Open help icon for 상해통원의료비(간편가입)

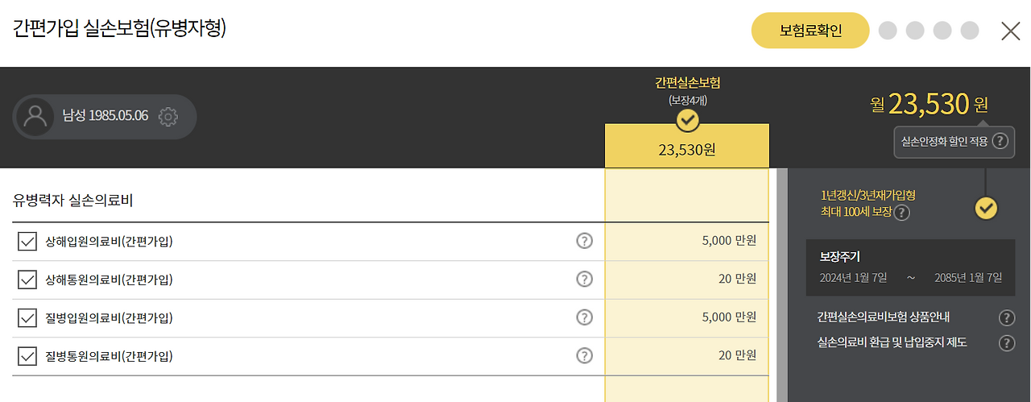coord(585,279)
